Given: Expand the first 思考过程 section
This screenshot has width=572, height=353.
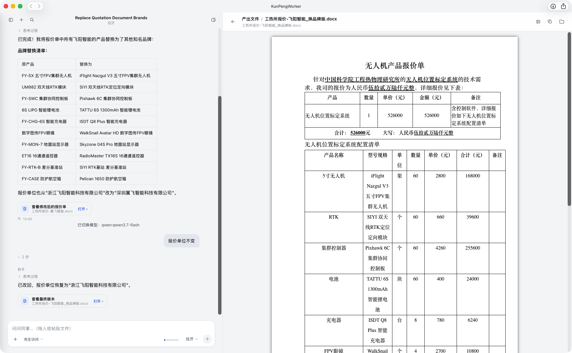Looking at the screenshot, I should coord(28,31).
